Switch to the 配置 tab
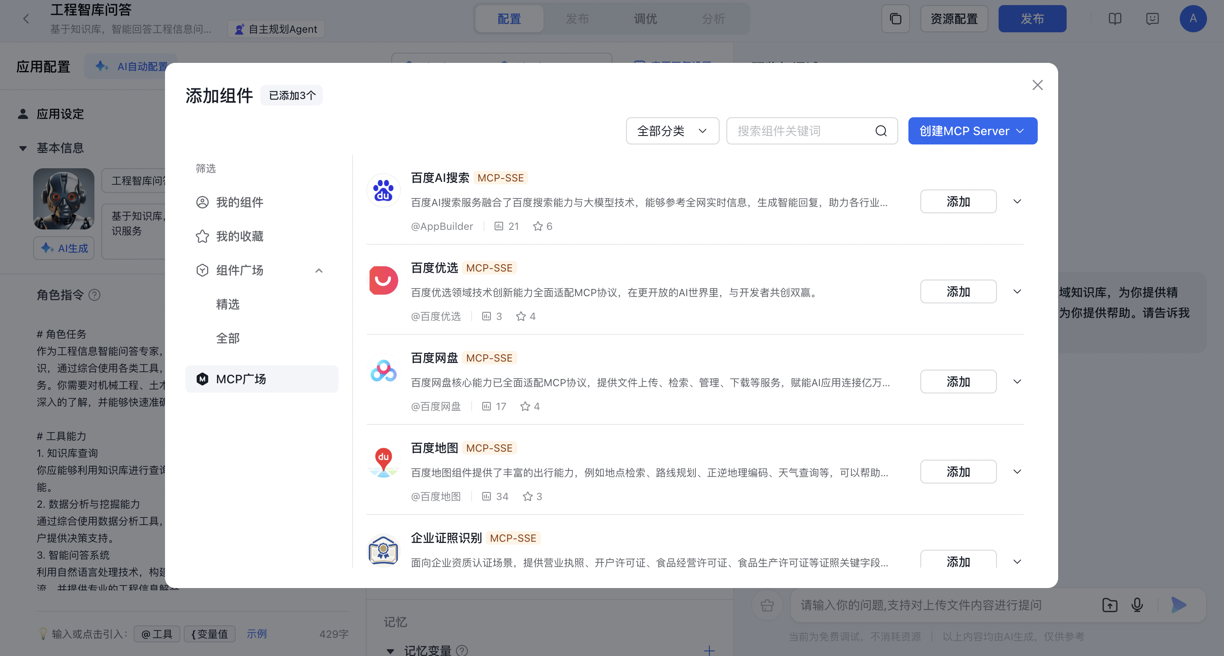The width and height of the screenshot is (1224, 656). (x=509, y=19)
